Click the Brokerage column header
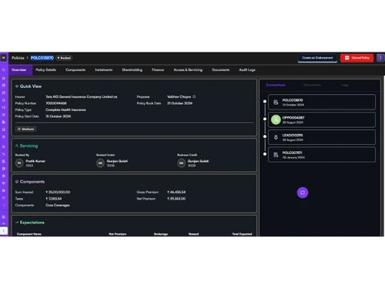 161,234
